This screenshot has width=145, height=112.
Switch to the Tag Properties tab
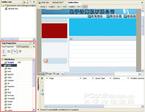pos(8,47)
